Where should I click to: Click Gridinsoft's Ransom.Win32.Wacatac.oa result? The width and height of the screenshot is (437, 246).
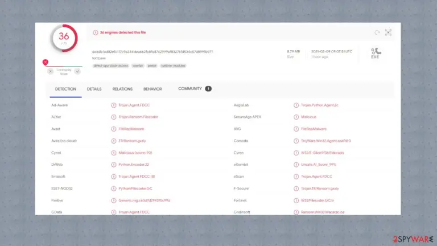tap(323, 212)
